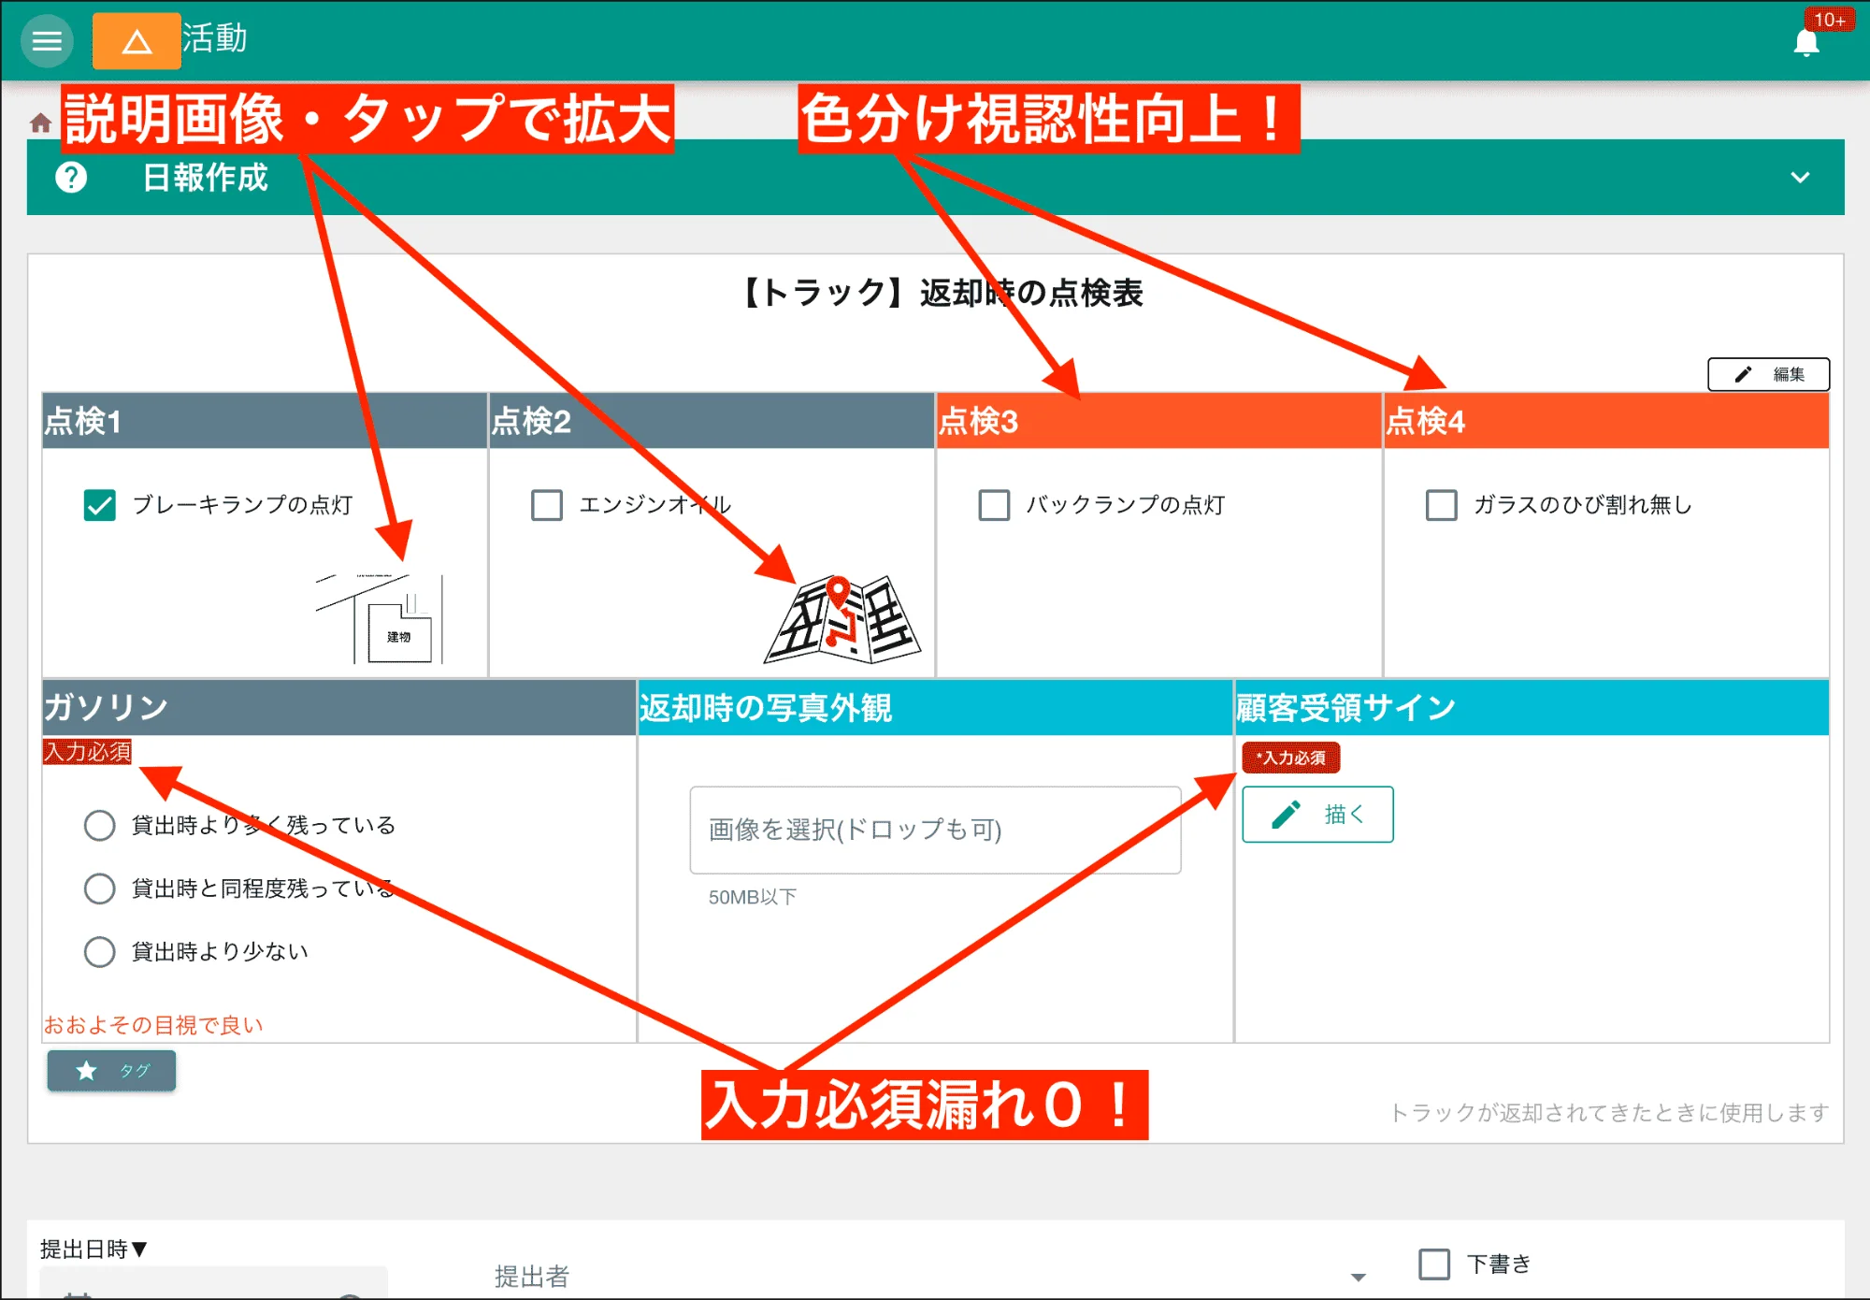This screenshot has width=1870, height=1300.
Task: Tap the building diagram image in 点検1
Action: coord(383,617)
